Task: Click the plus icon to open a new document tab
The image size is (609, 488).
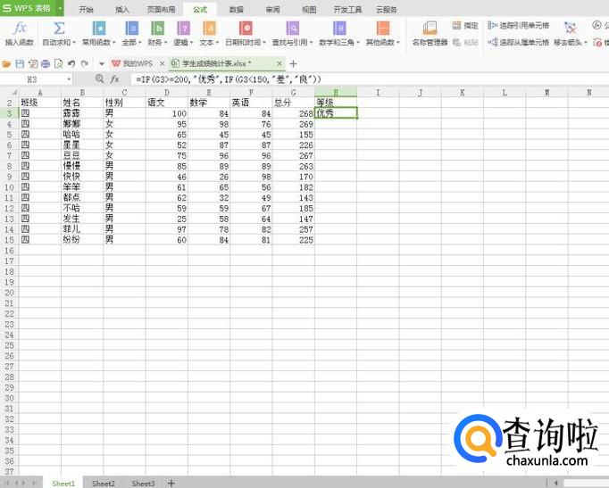Action: click(x=294, y=63)
